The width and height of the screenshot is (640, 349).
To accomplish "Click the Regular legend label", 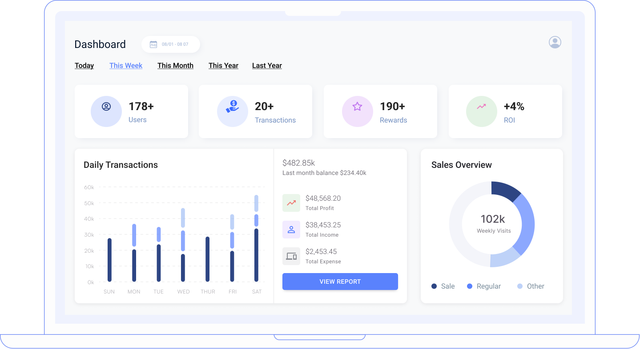I will (x=489, y=286).
